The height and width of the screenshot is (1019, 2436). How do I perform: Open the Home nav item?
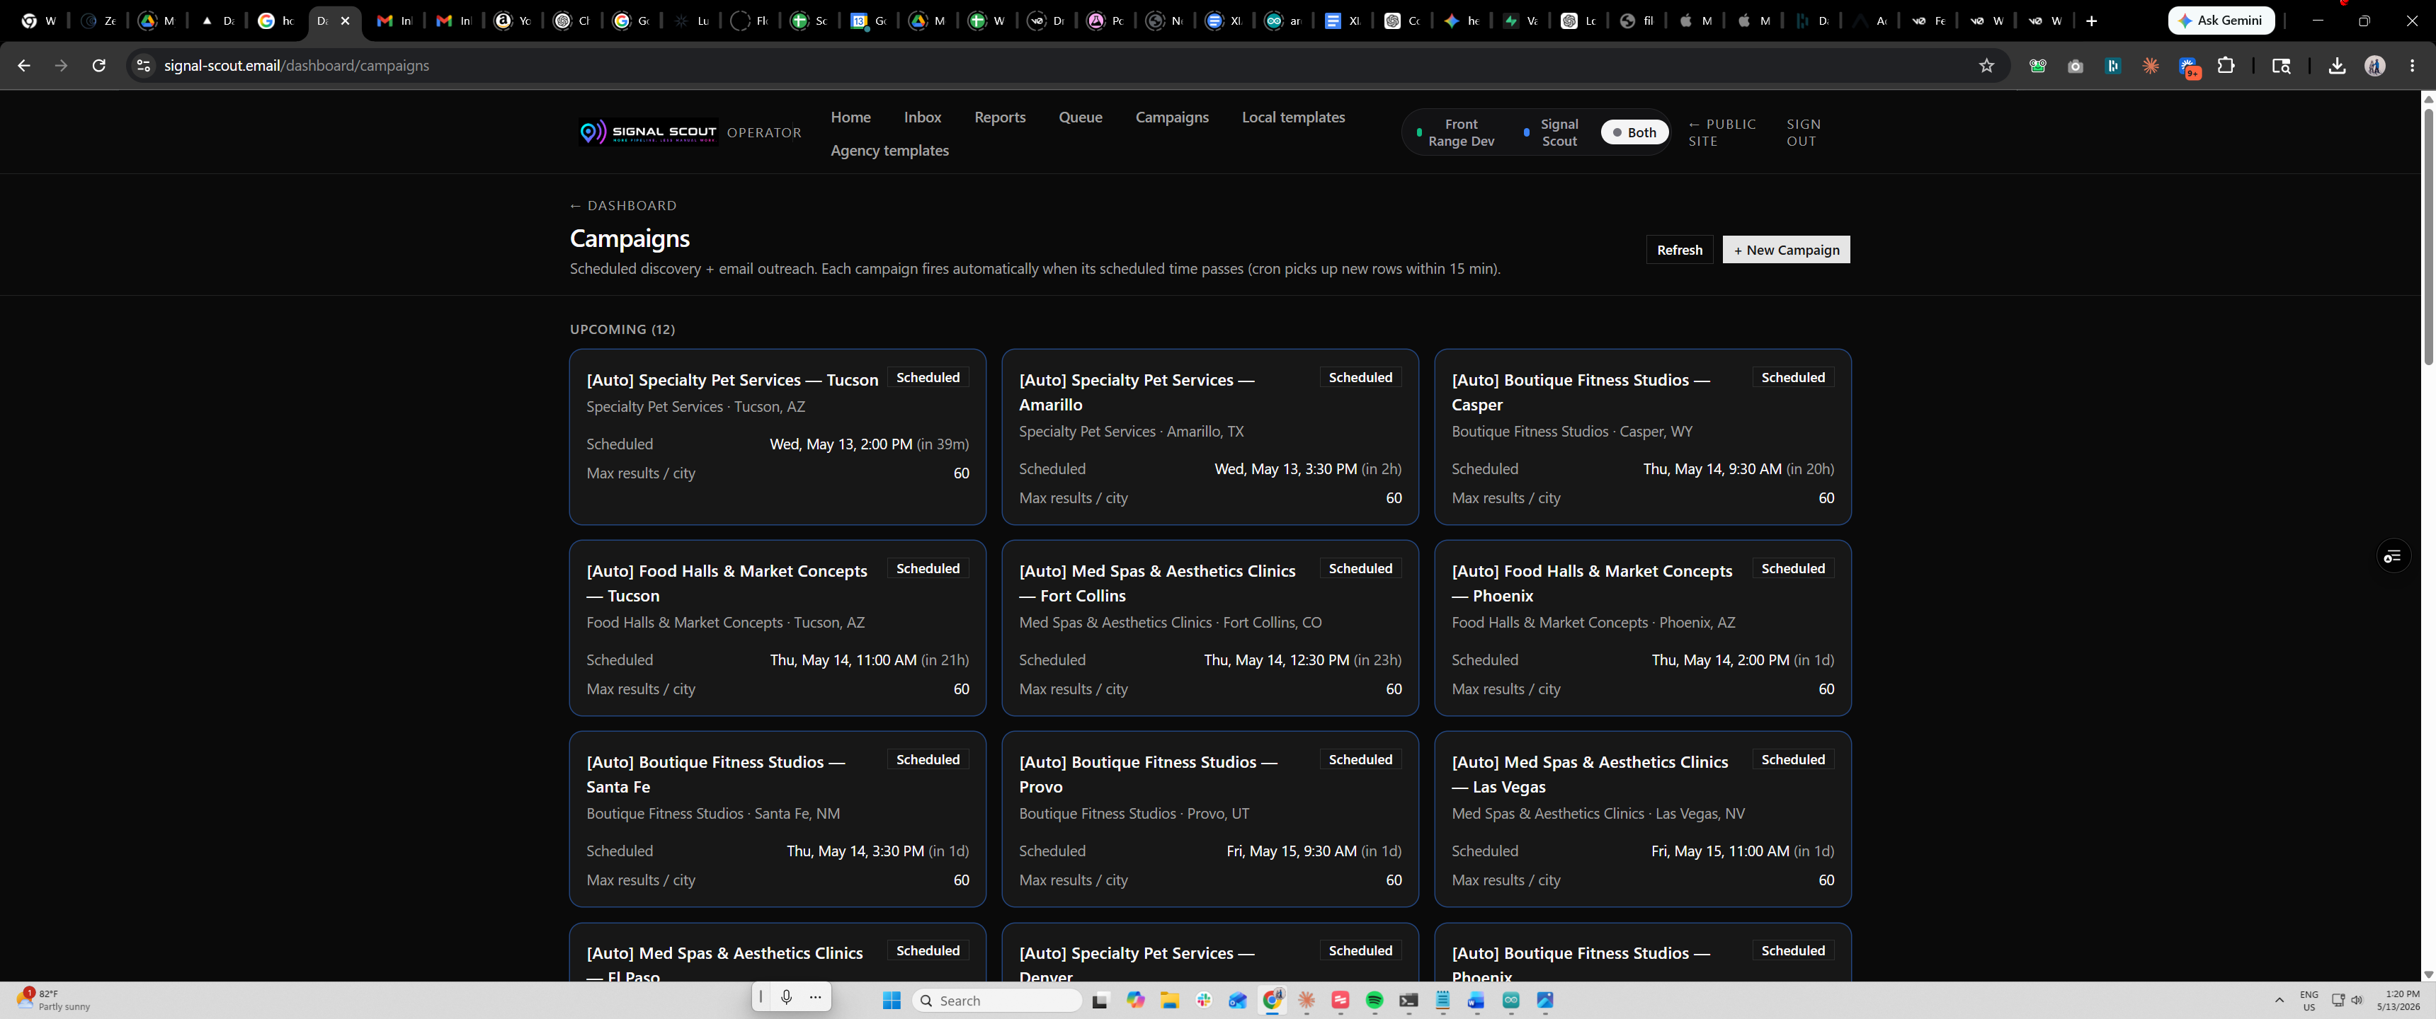(x=850, y=117)
